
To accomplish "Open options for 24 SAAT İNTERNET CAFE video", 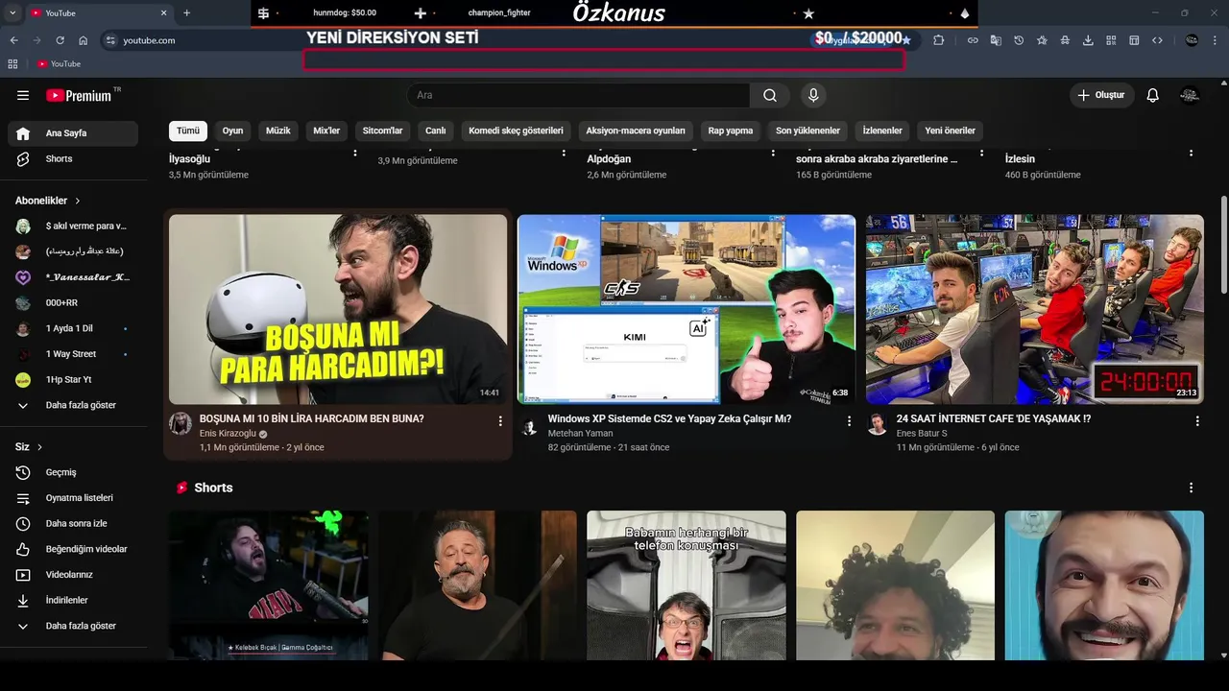I will click(x=1197, y=420).
